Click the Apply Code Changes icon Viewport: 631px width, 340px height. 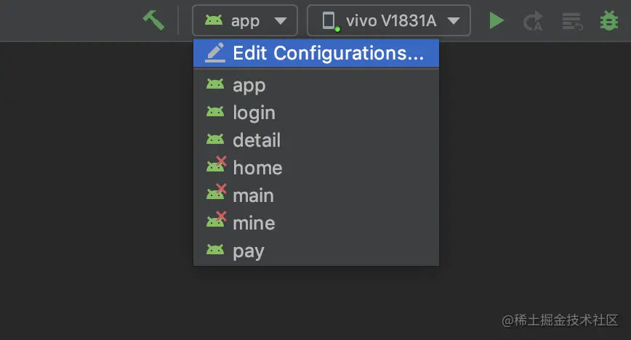[572, 21]
